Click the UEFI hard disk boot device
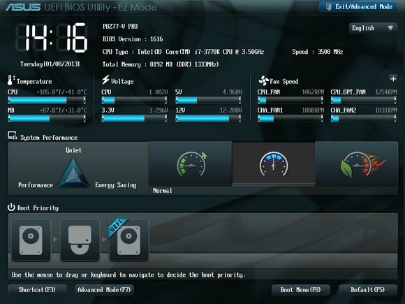This screenshot has width=405, height=304. (x=129, y=240)
